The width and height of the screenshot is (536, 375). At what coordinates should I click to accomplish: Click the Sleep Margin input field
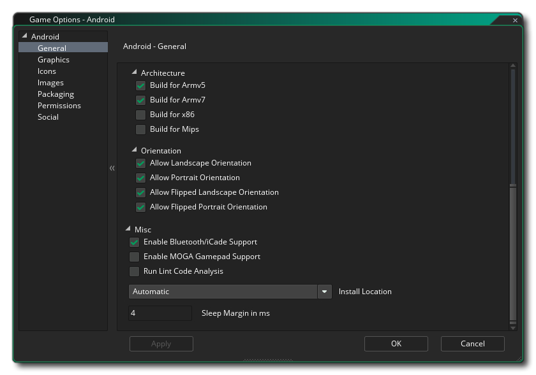click(x=160, y=313)
